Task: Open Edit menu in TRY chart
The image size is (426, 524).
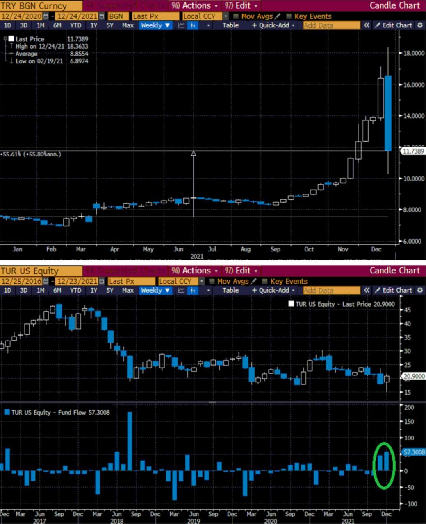Action: click(x=242, y=6)
